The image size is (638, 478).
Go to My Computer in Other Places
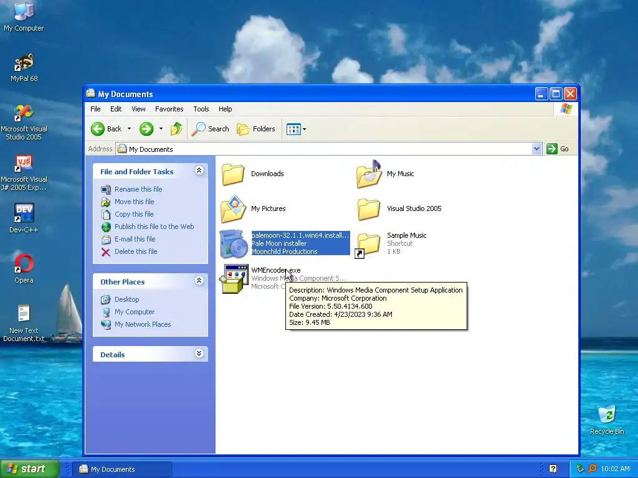pyautogui.click(x=135, y=312)
